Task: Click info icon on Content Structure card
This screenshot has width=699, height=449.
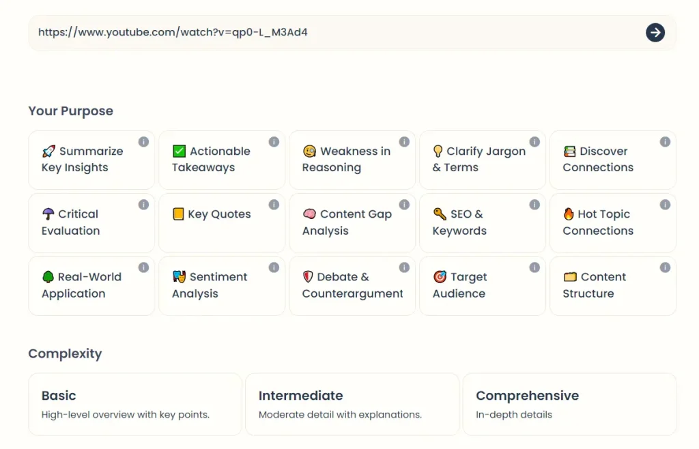Action: (x=665, y=267)
